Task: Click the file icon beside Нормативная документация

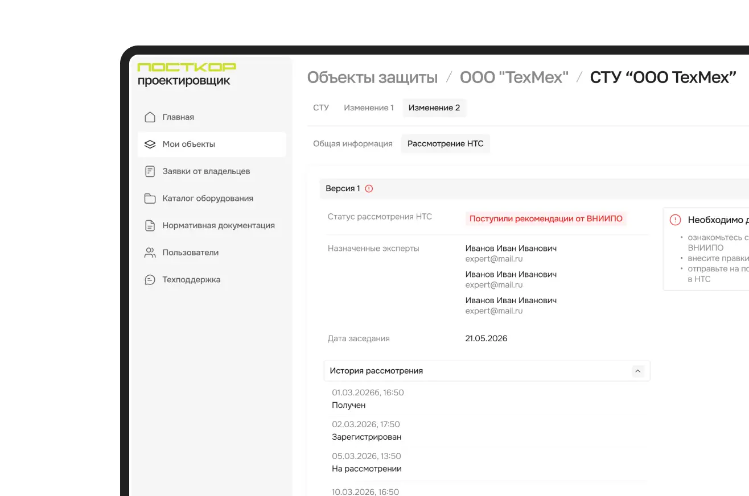Action: pyautogui.click(x=150, y=226)
